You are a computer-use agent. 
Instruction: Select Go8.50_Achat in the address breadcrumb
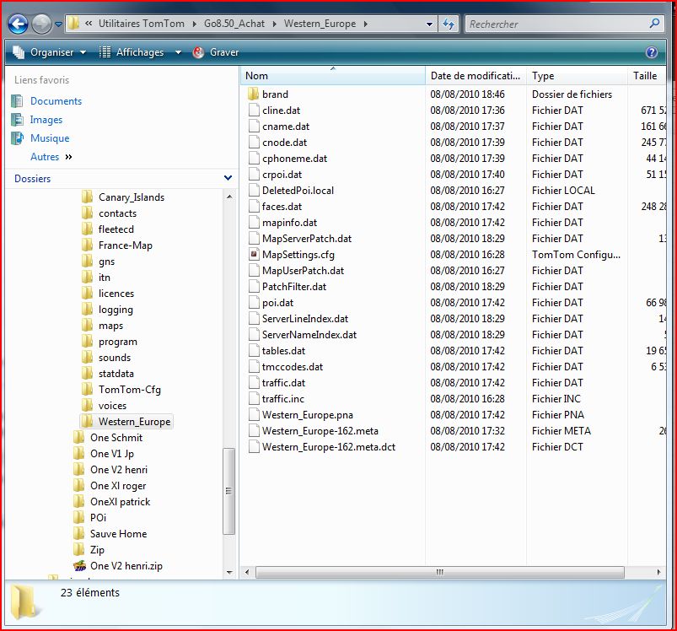click(234, 24)
